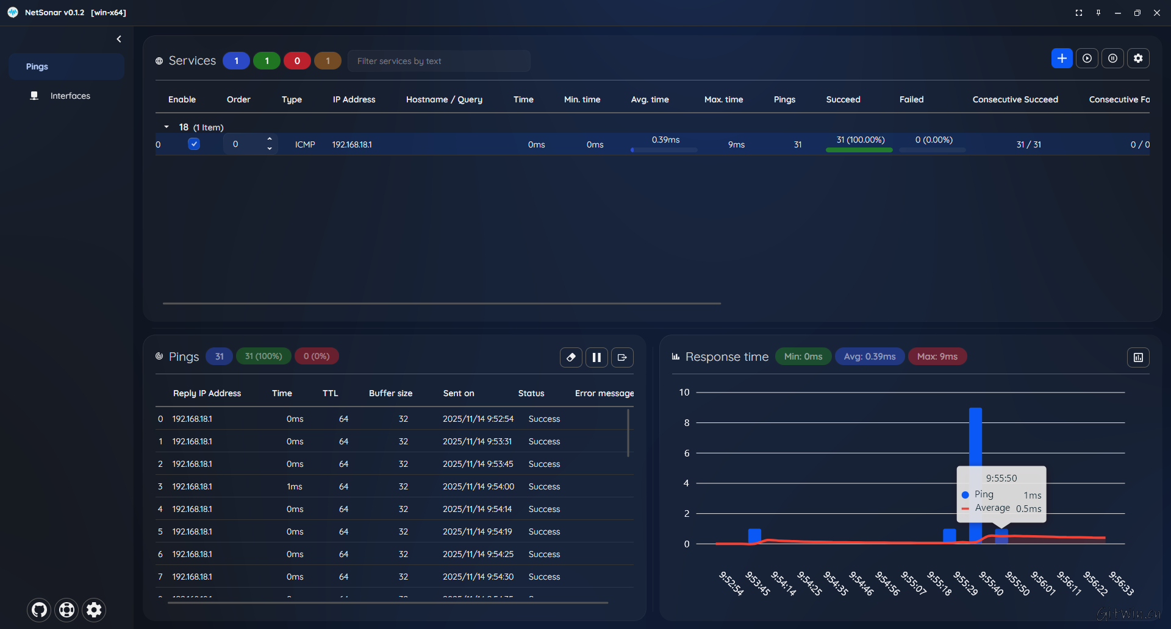Pause pings in Pings panel
The image size is (1171, 629).
[596, 357]
